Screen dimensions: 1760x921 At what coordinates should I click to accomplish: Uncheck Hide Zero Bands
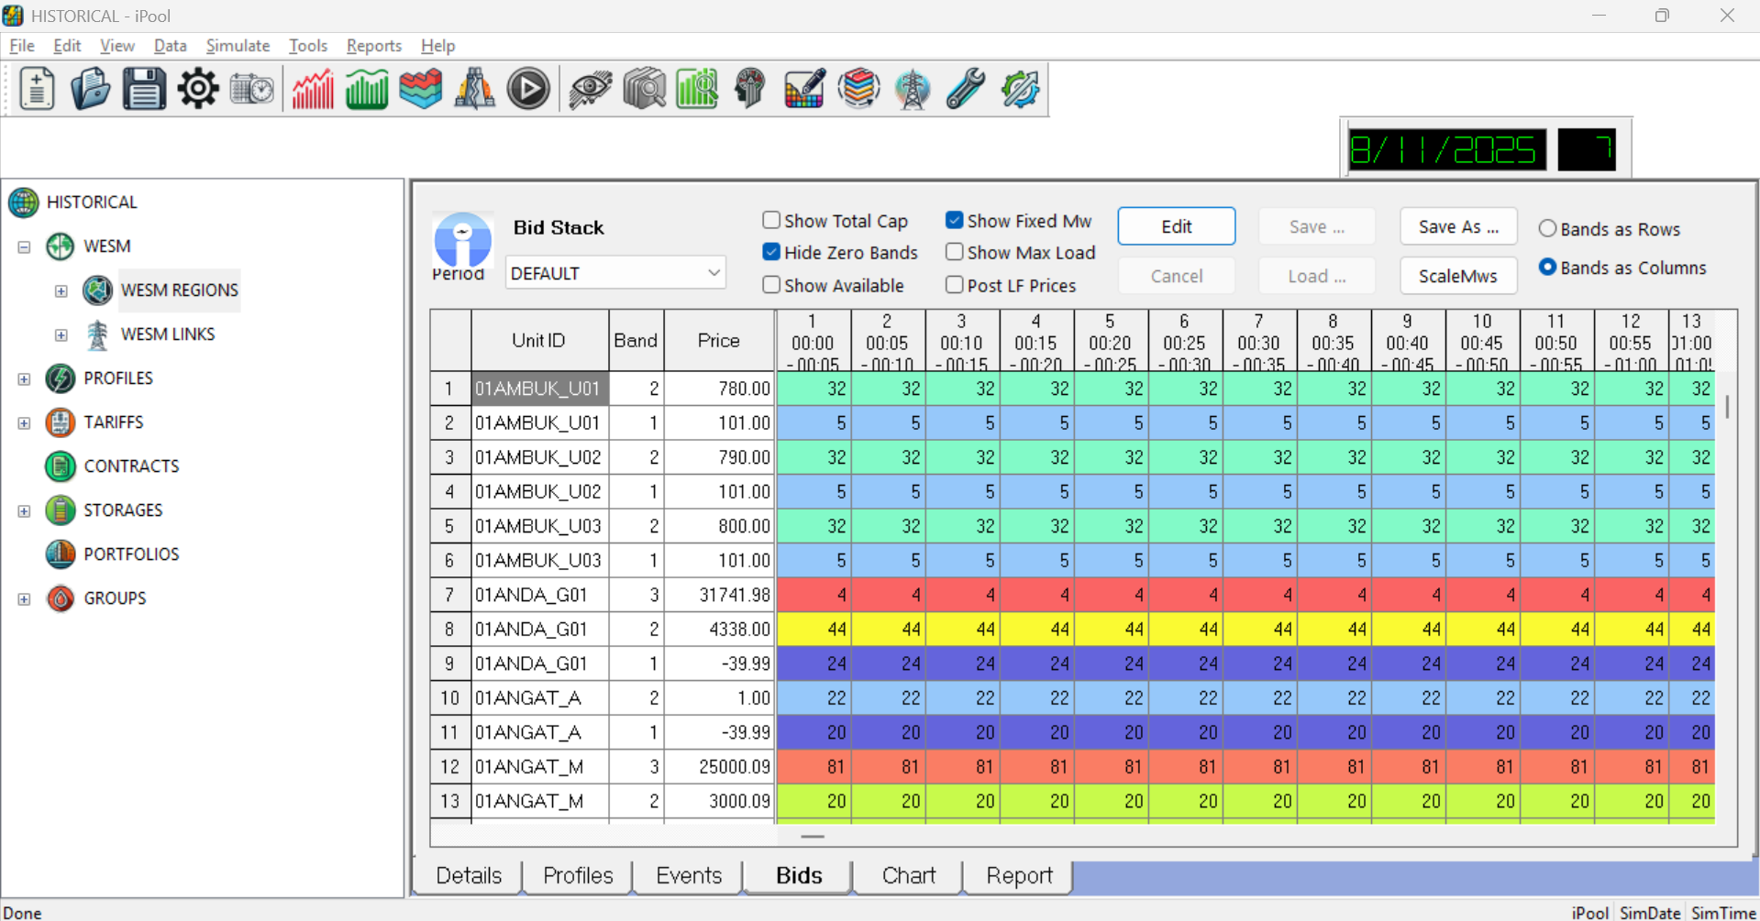pyautogui.click(x=771, y=252)
